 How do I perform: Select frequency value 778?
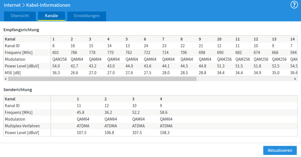click(92, 53)
